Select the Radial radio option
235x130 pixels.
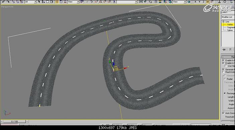click(225, 79)
